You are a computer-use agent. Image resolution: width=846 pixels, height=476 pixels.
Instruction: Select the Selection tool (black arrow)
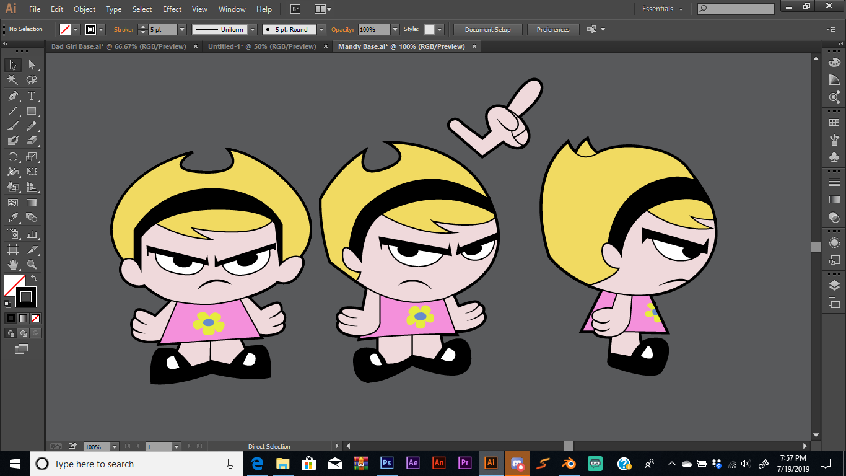(13, 65)
